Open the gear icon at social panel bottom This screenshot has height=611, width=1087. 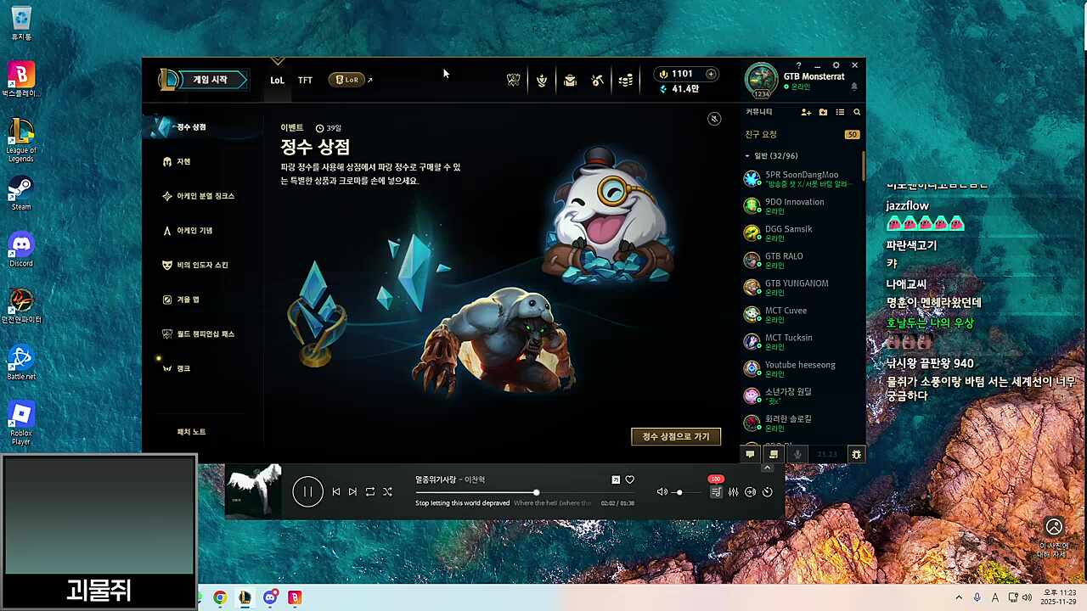pyautogui.click(x=856, y=454)
